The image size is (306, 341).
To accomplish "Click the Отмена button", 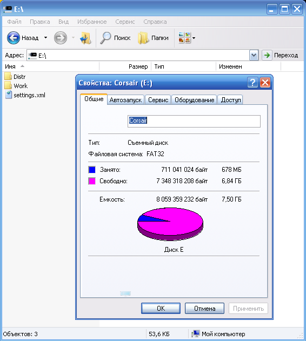I will click(204, 309).
